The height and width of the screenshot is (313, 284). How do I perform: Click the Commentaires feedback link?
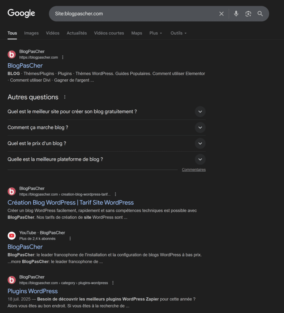tap(194, 170)
